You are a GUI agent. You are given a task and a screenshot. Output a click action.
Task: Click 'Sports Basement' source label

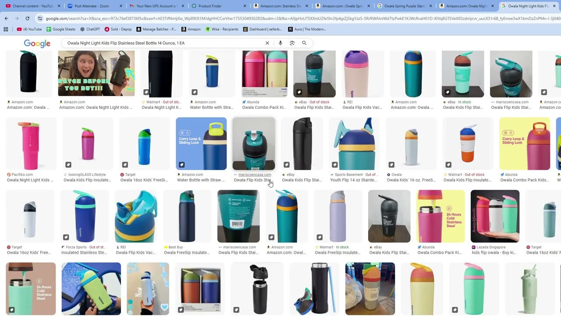pyautogui.click(x=349, y=175)
